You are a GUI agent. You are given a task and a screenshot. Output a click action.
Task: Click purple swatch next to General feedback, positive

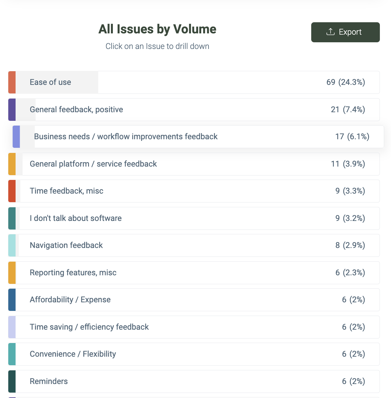[12, 110]
